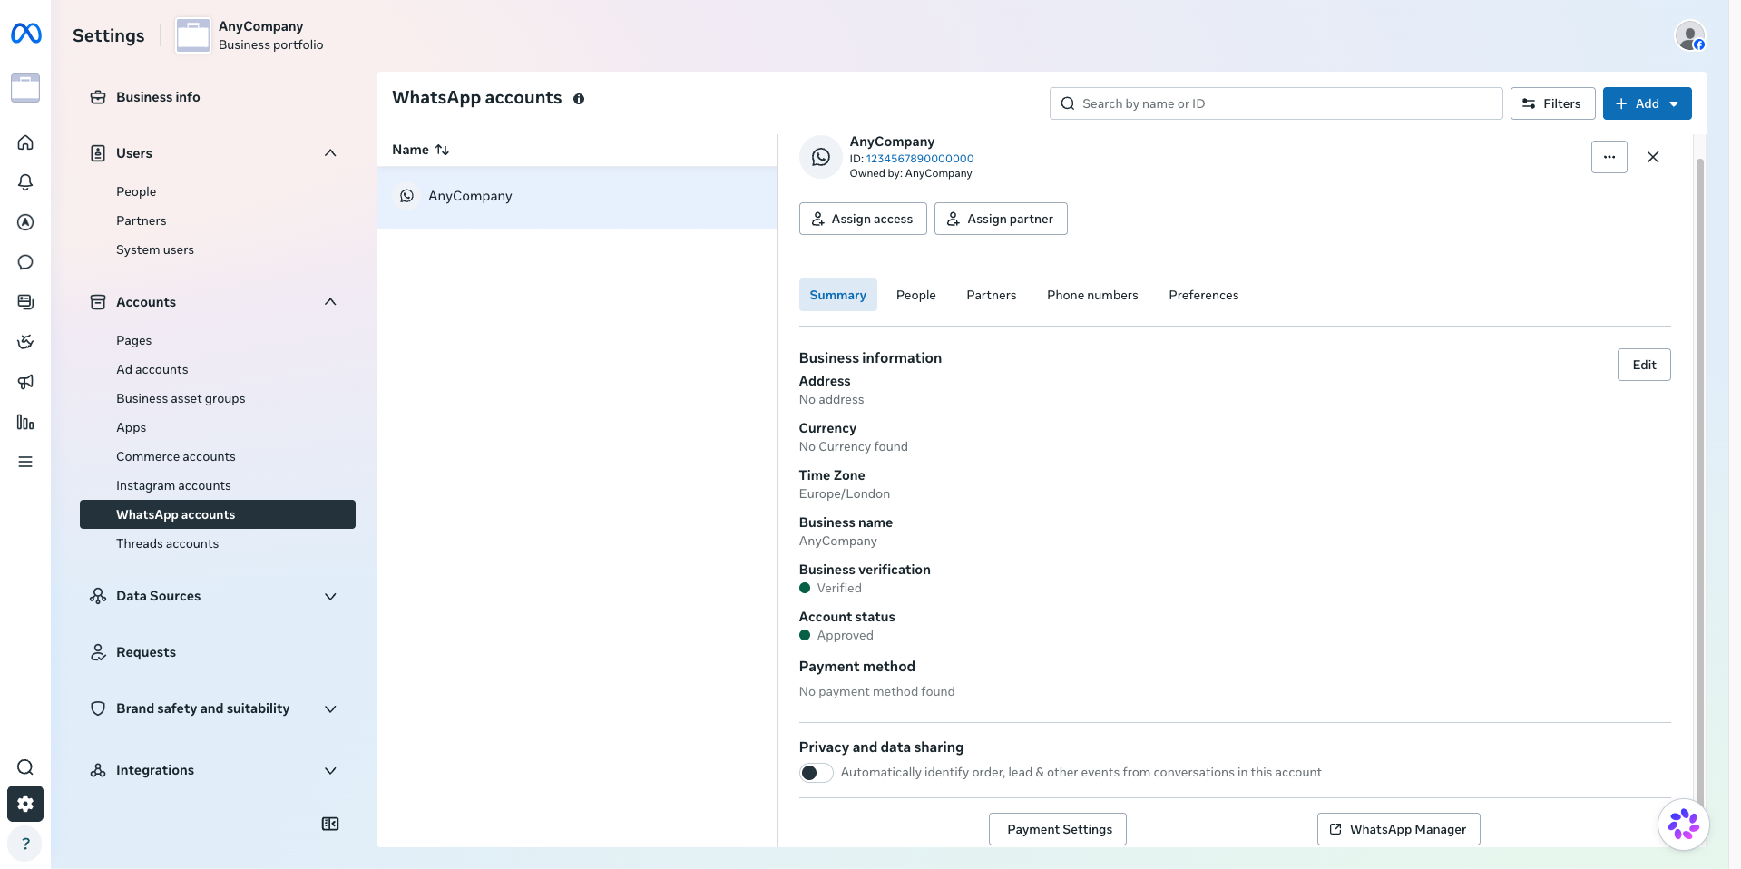Open Payment Settings button

coord(1058,829)
